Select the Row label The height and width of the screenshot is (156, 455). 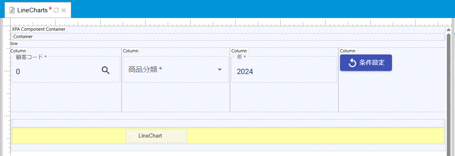tap(14, 43)
